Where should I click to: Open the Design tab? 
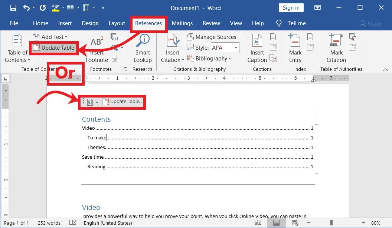tap(90, 23)
